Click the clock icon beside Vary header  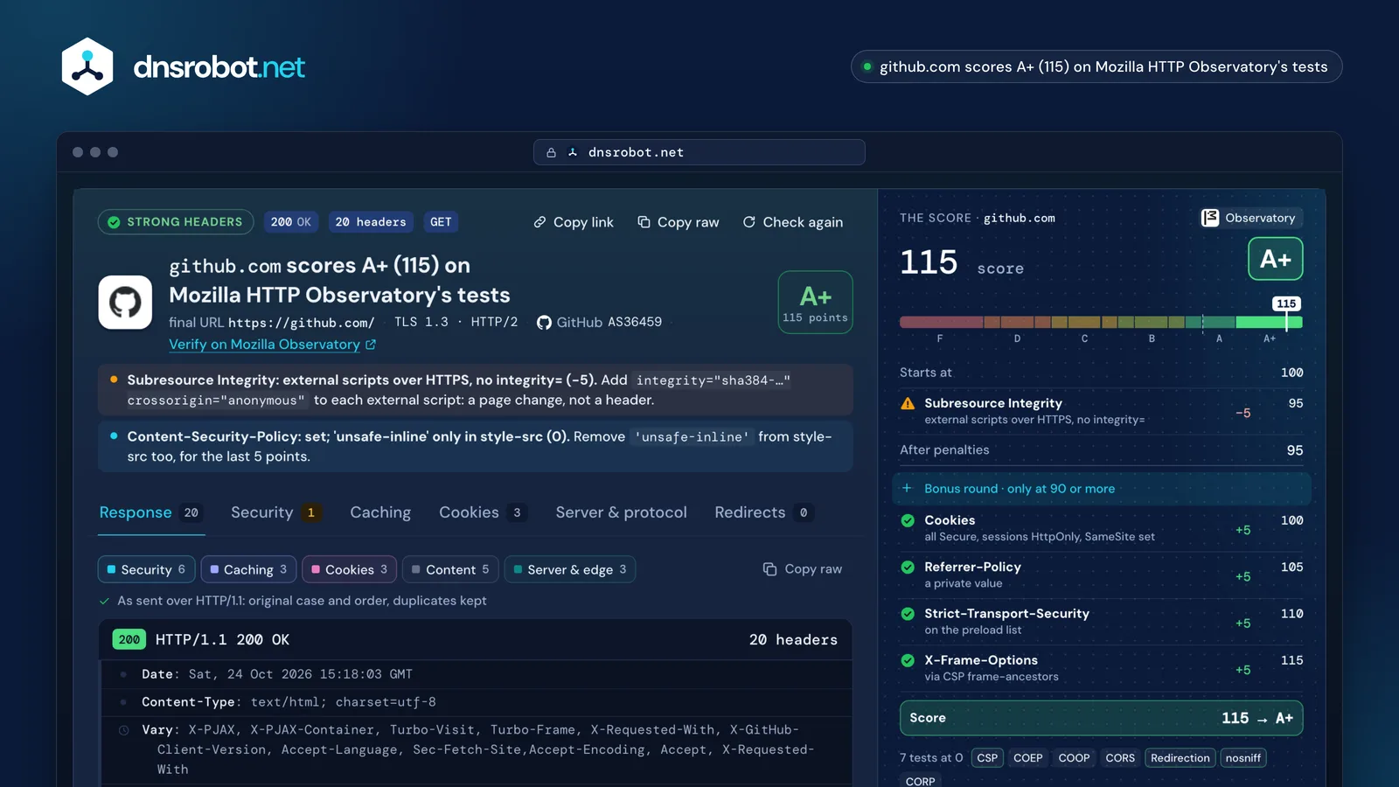pyautogui.click(x=123, y=730)
